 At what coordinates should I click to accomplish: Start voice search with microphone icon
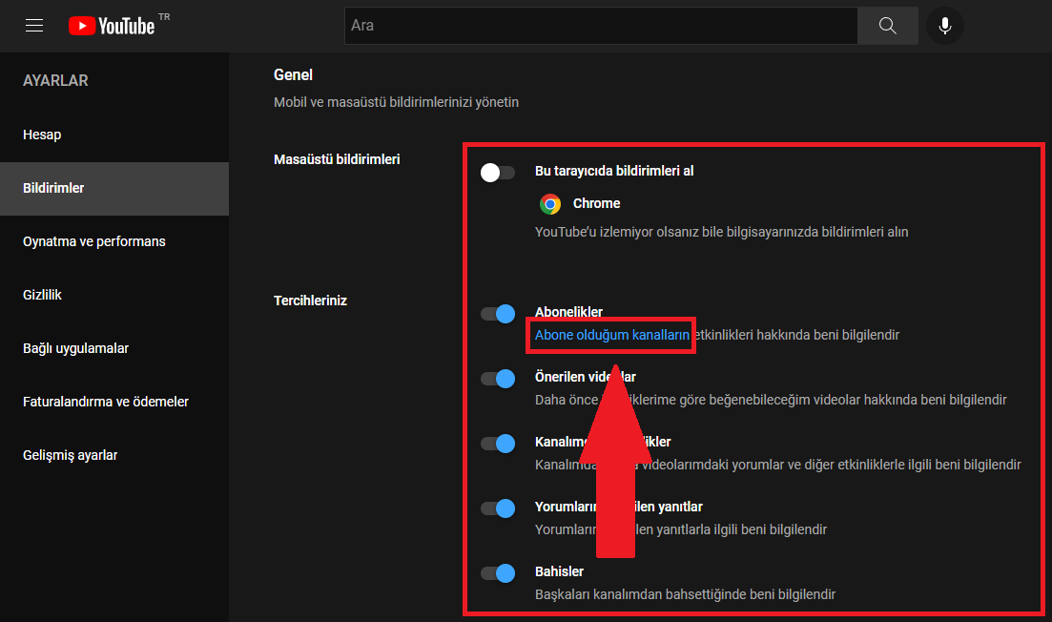944,26
